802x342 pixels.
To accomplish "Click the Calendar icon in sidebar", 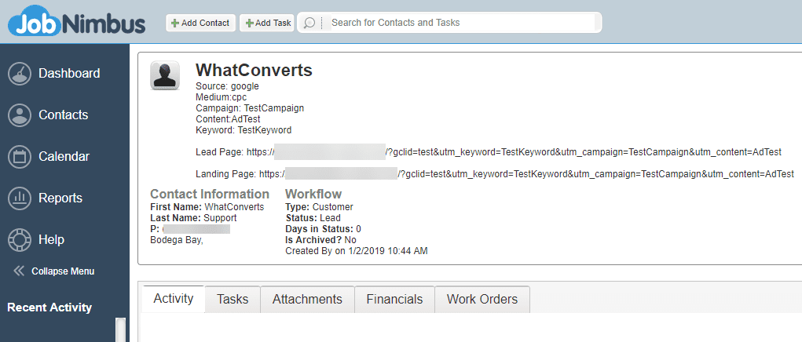I will pyautogui.click(x=20, y=156).
